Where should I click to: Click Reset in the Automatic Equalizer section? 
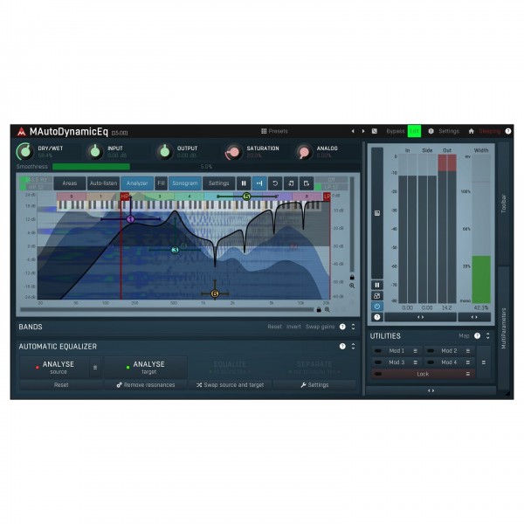[x=61, y=385]
